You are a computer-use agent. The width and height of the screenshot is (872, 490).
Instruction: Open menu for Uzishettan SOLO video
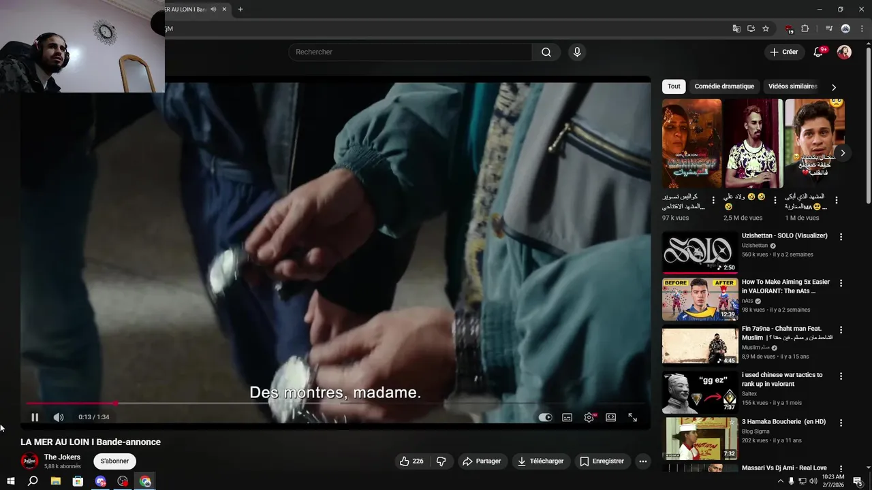[x=841, y=237]
